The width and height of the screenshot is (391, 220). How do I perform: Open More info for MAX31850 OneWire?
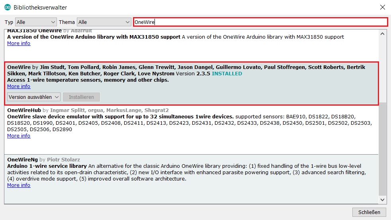point(19,43)
